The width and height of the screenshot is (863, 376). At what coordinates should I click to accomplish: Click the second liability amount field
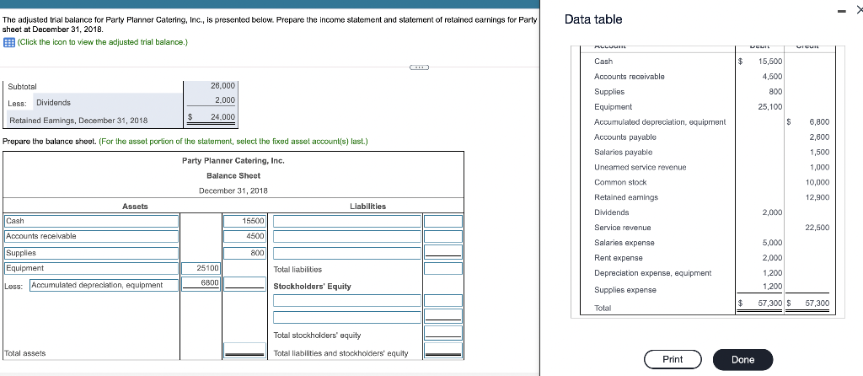tap(443, 237)
